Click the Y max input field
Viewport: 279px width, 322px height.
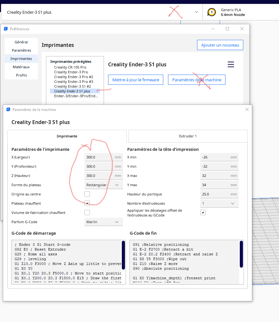(219, 185)
